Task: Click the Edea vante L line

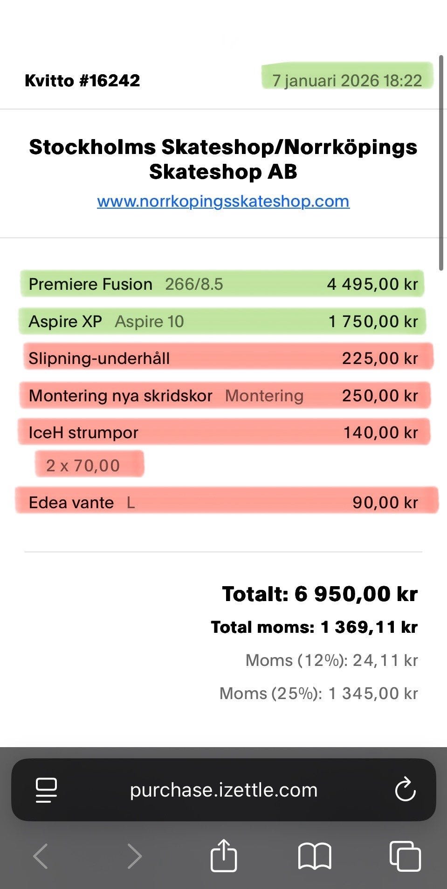Action: click(x=227, y=501)
